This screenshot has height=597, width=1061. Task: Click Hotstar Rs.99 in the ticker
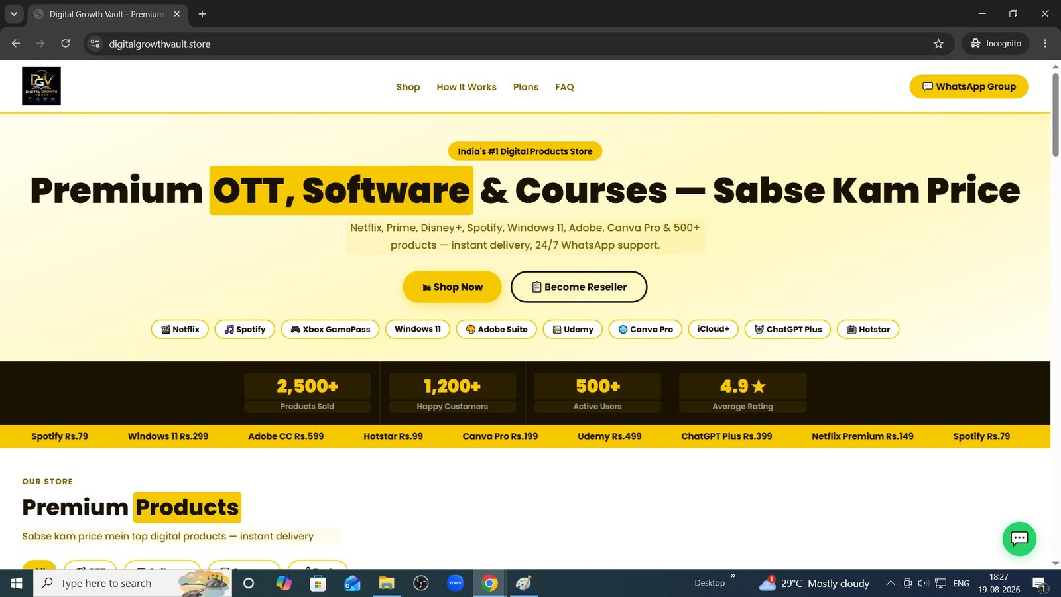pos(393,436)
